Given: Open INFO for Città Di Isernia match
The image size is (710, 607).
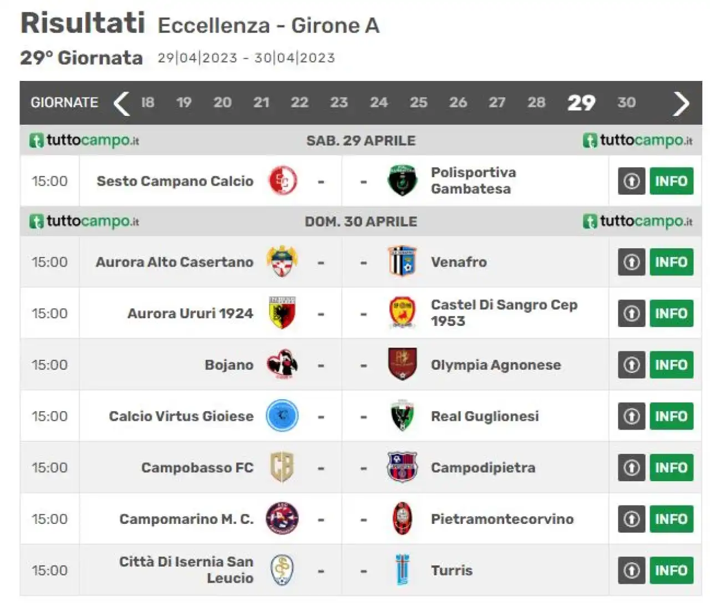Looking at the screenshot, I should click(x=671, y=570).
